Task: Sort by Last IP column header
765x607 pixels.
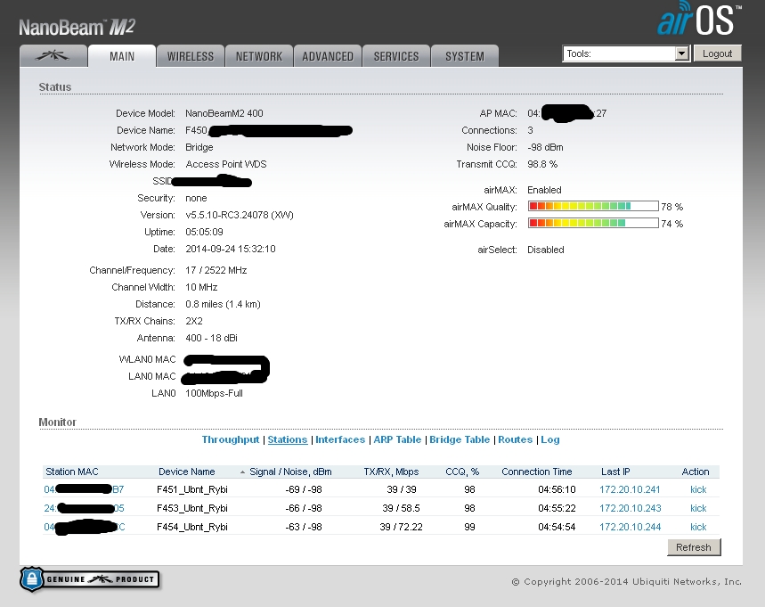Action: pos(615,472)
